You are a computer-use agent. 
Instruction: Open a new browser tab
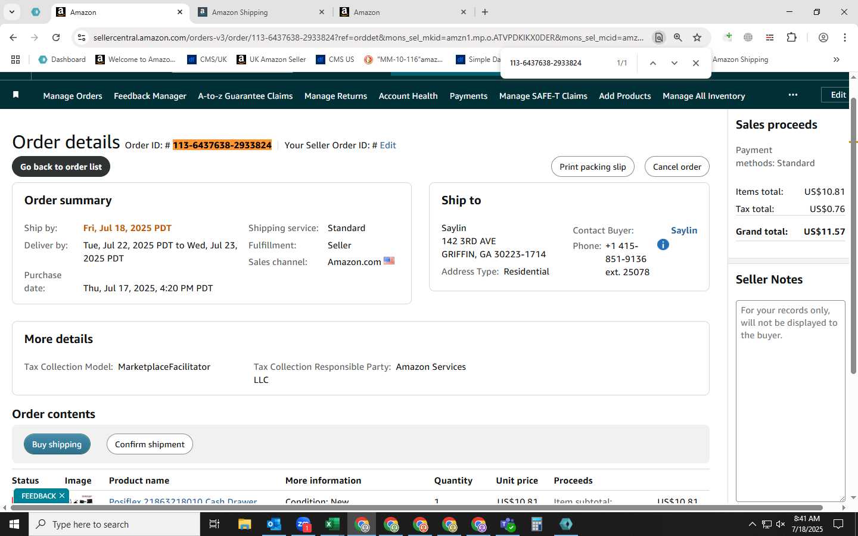[x=485, y=12]
